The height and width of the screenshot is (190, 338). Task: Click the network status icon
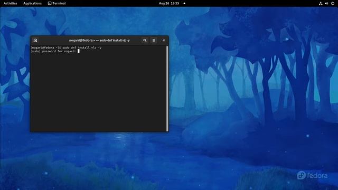321,3
